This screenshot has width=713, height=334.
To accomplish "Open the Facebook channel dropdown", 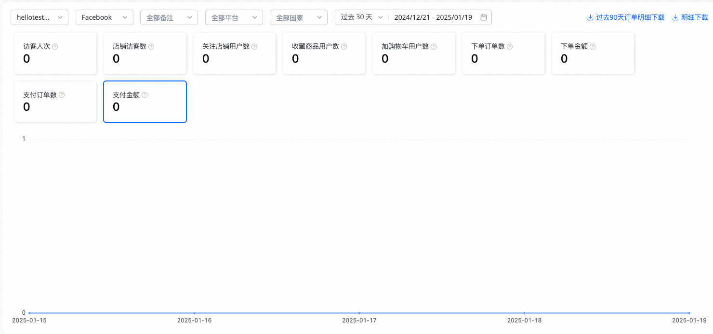I will (x=105, y=17).
